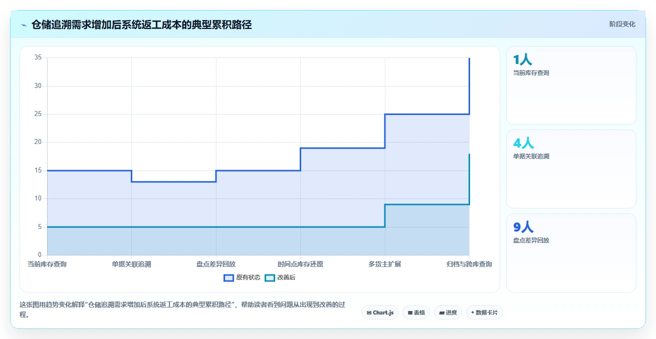Image resolution: width=656 pixels, height=339 pixels.
Task: Click the 改善后 legend label
Action: (286, 277)
